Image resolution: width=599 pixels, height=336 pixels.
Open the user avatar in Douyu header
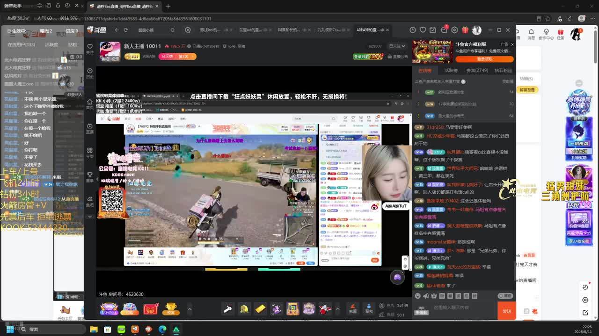point(476,30)
